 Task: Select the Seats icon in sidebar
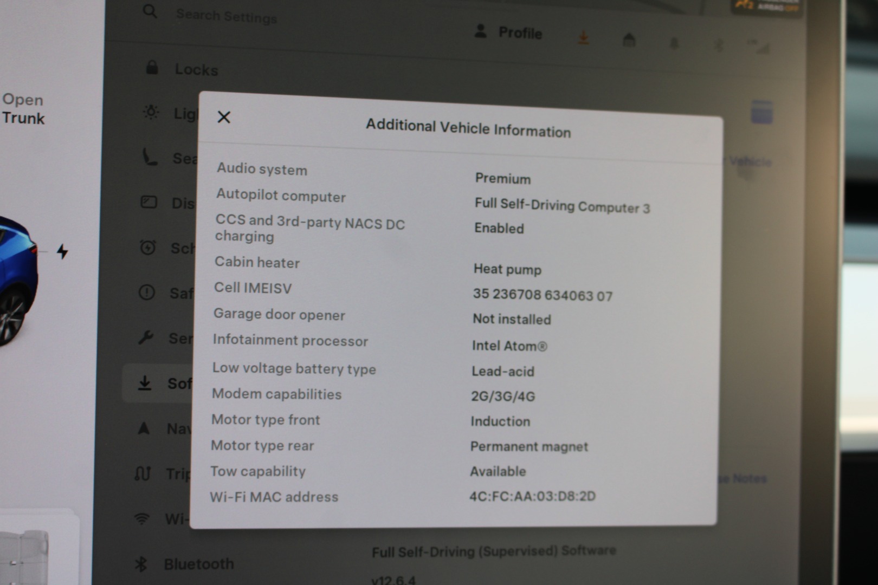[149, 157]
